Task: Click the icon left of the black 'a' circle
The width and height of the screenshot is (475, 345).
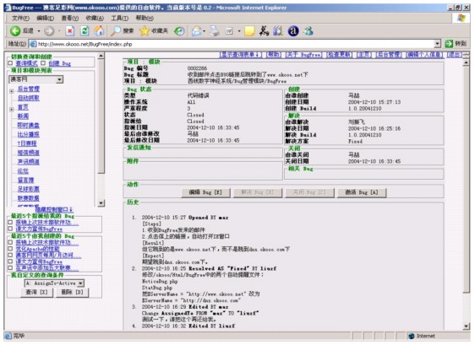Action: [x=278, y=31]
